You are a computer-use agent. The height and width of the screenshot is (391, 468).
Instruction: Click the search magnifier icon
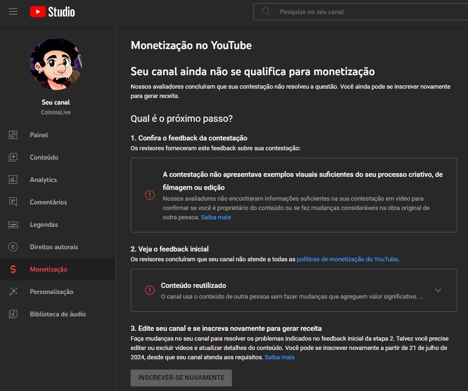coord(266,11)
